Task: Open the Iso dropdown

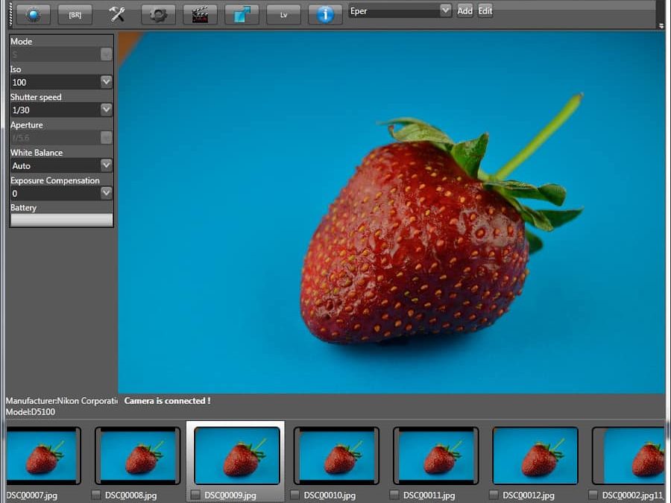Action: (x=106, y=82)
